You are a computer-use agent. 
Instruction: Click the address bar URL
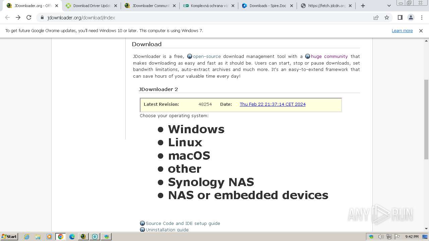point(81,17)
